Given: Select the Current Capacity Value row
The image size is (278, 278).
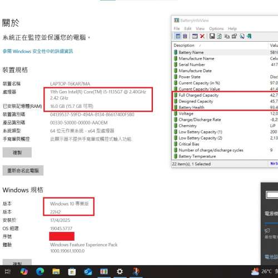Looking at the screenshot, I should pos(225,89).
